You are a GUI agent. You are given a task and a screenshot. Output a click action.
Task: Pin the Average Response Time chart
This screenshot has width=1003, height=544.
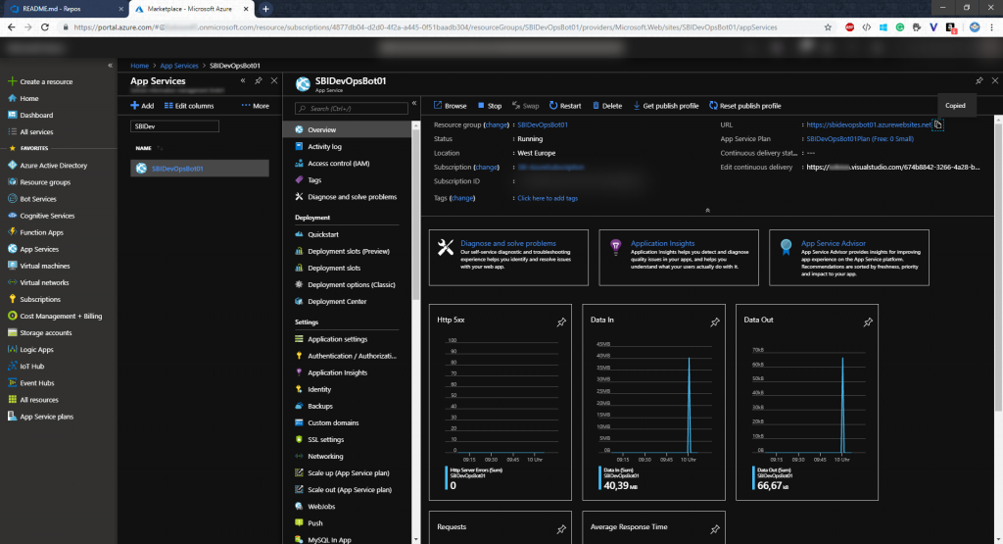pos(714,529)
